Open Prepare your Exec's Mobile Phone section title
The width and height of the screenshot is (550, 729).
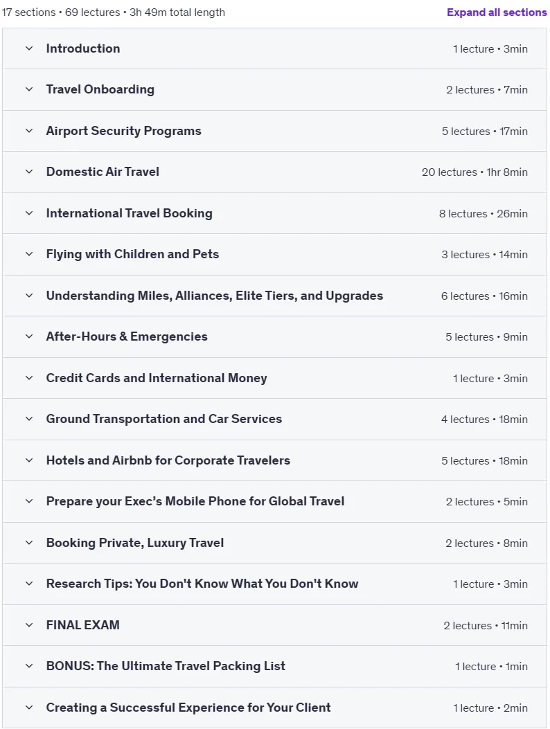point(195,501)
